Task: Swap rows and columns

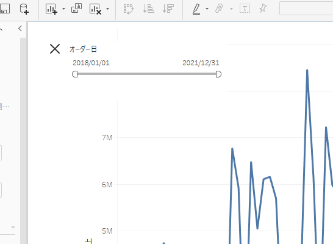Action: [x=129, y=9]
